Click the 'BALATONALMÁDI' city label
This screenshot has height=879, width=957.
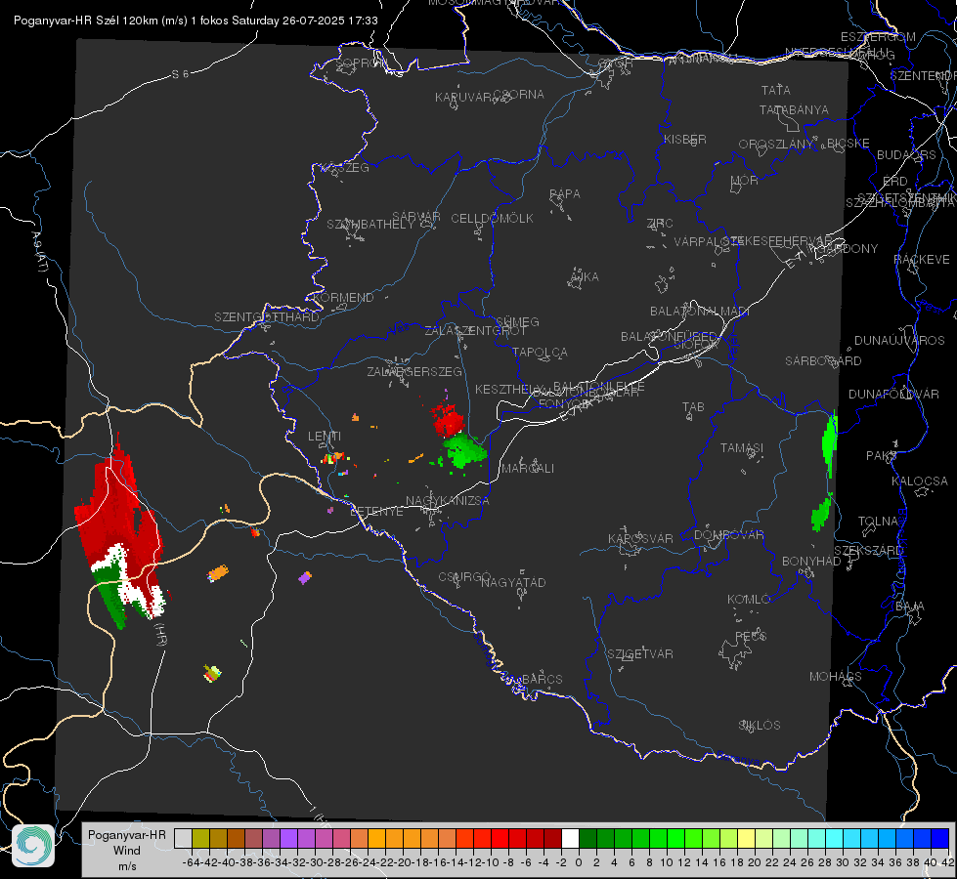coord(700,312)
